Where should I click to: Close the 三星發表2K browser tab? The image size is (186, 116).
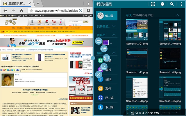[30, 3]
